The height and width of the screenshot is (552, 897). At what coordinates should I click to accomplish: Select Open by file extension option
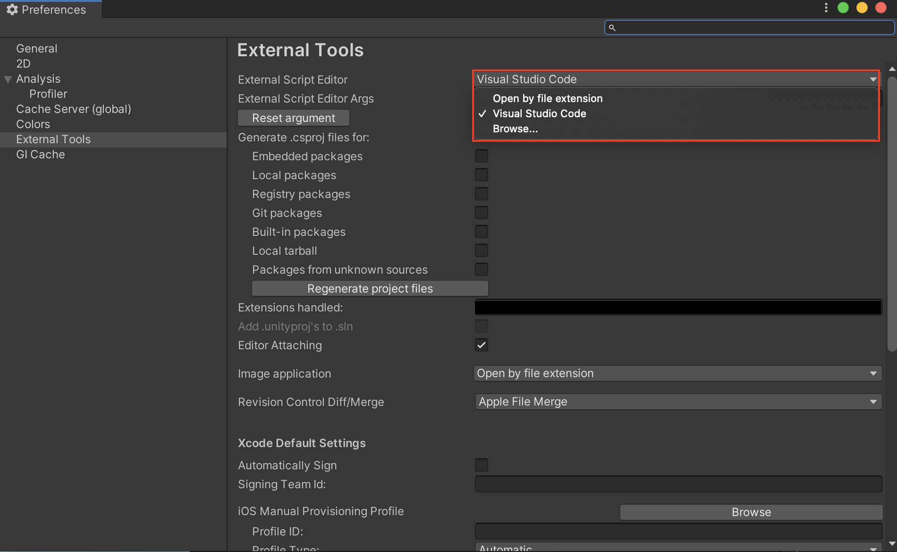coord(548,98)
